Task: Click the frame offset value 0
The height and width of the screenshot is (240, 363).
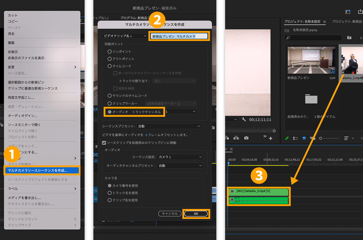Action: click(x=146, y=135)
